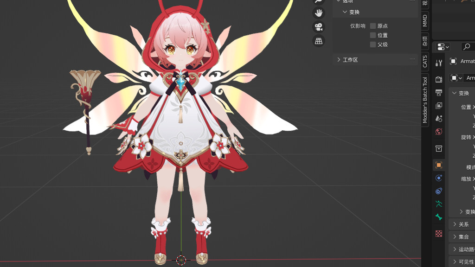The height and width of the screenshot is (267, 475).
Task: Open Physics properties tab icon
Action: tap(439, 178)
